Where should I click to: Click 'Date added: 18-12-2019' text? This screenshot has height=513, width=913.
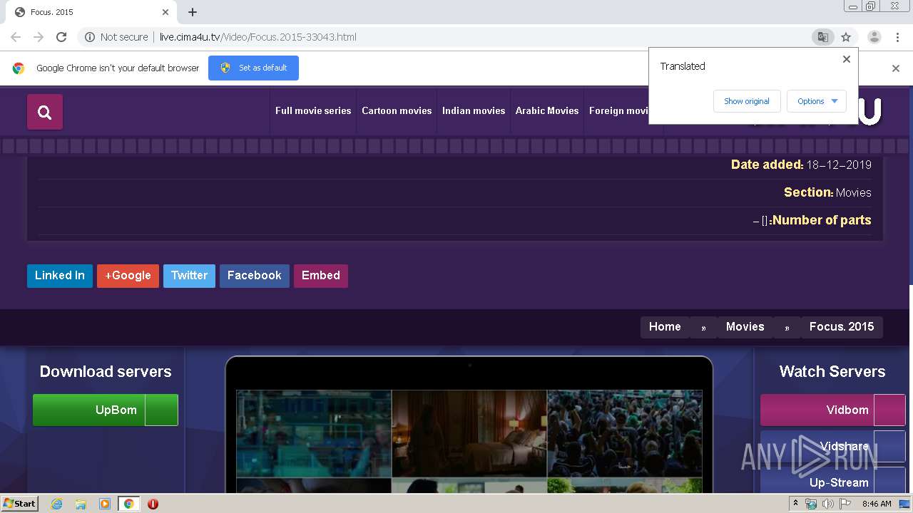click(x=801, y=165)
